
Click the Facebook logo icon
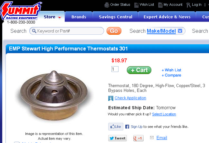coord(127,127)
